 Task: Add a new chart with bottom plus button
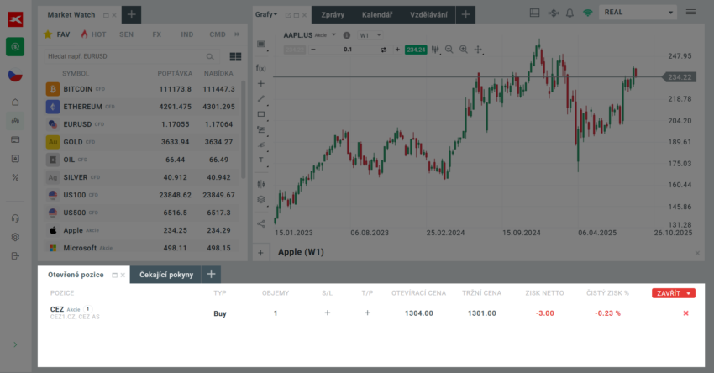click(260, 253)
